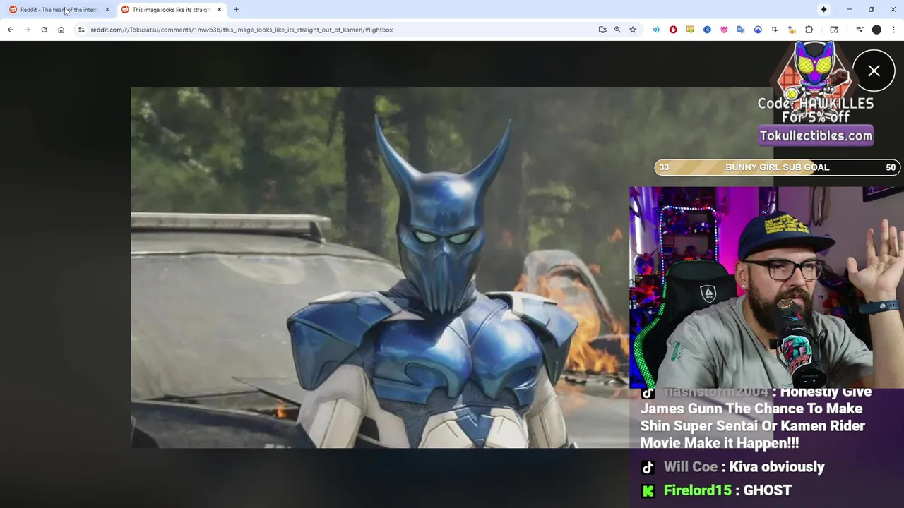This screenshot has width=904, height=508.
Task: Open the Chrome profile avatar
Action: point(876,30)
